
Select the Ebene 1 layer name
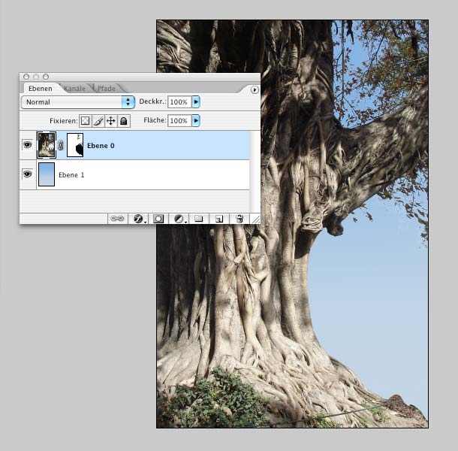pos(71,175)
